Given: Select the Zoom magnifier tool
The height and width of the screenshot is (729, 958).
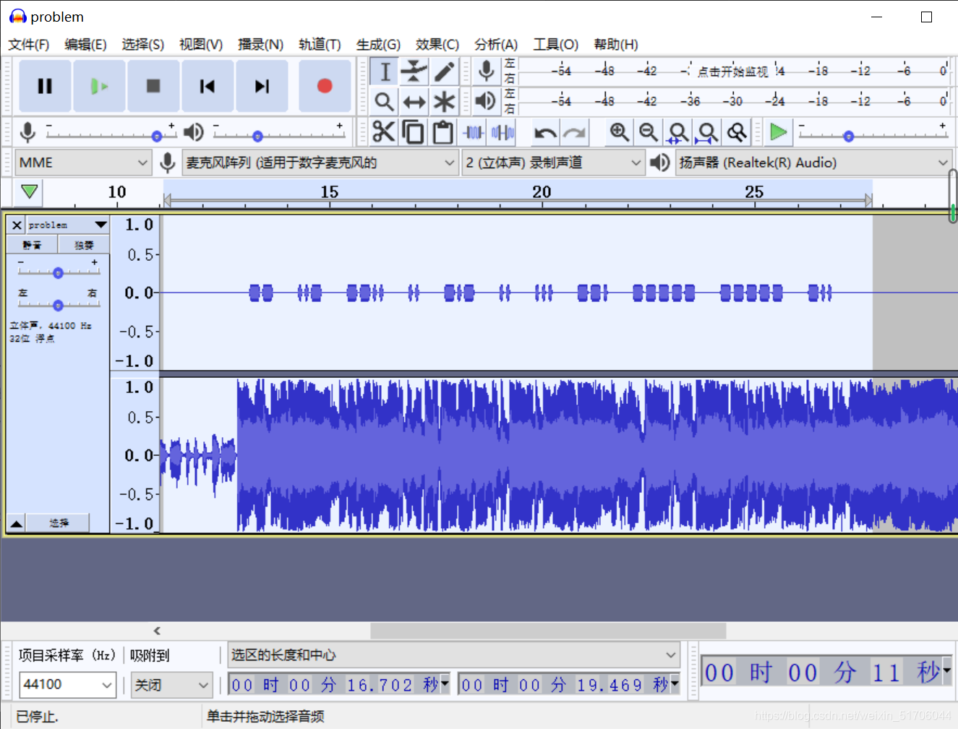Looking at the screenshot, I should (x=385, y=101).
